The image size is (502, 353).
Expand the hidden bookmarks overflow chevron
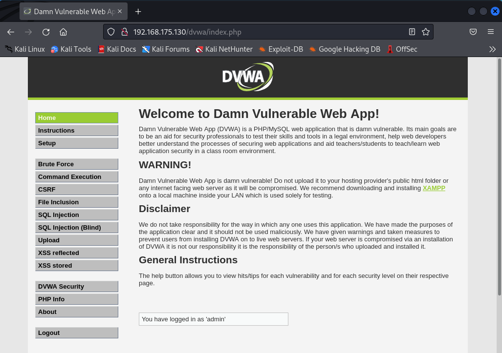click(492, 49)
